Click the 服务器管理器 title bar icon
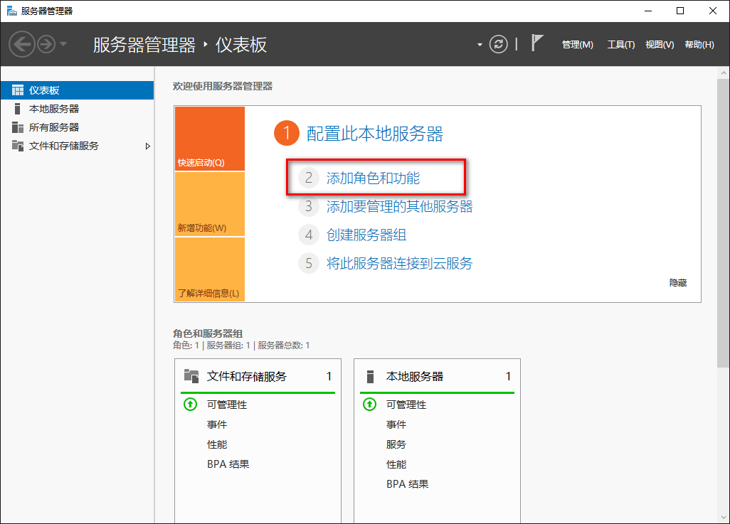Viewport: 730px width, 524px height. pyautogui.click(x=11, y=11)
